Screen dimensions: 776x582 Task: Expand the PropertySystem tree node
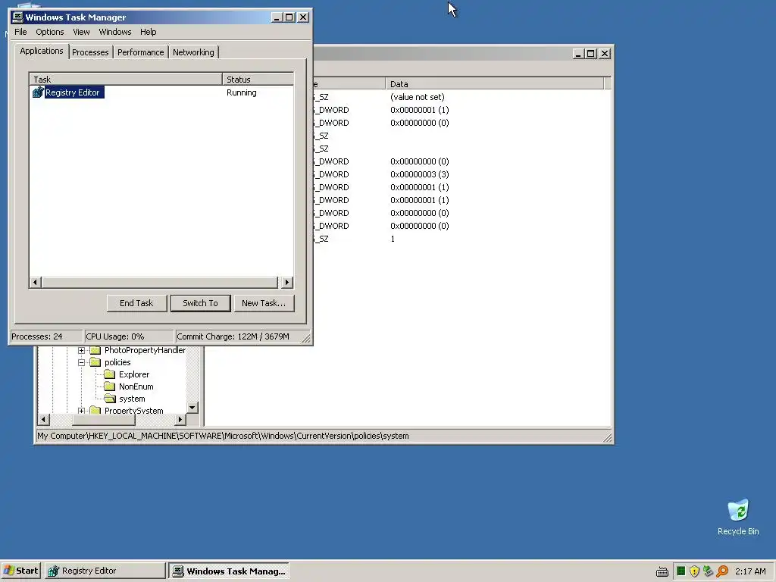pos(81,411)
